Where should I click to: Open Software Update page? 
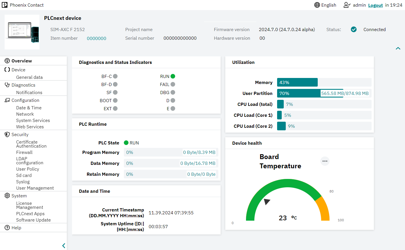(33, 220)
